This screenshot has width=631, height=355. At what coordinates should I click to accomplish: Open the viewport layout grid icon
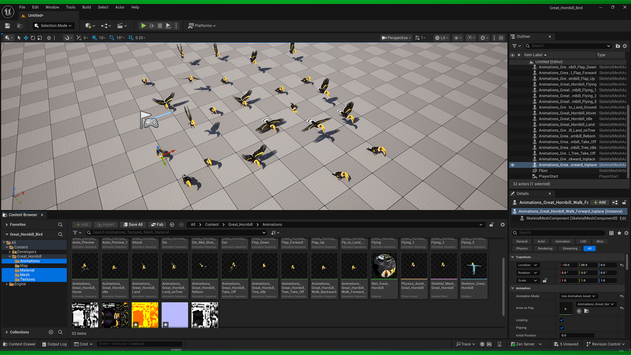pos(501,38)
